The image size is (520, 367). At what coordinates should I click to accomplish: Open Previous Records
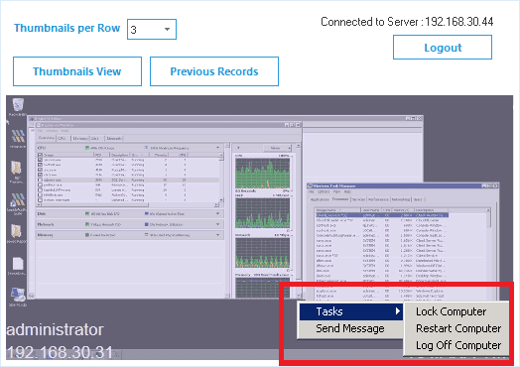214,71
